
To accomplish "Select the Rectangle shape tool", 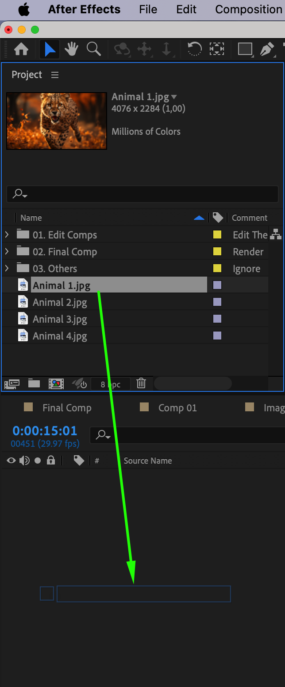I will point(245,49).
